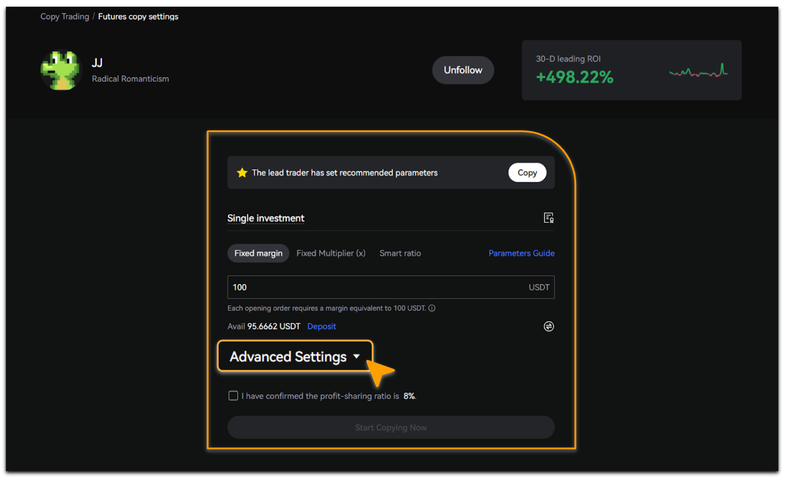Viewport: 785px width, 479px height.
Task: Expand the Advanced Settings section
Action: click(x=295, y=356)
